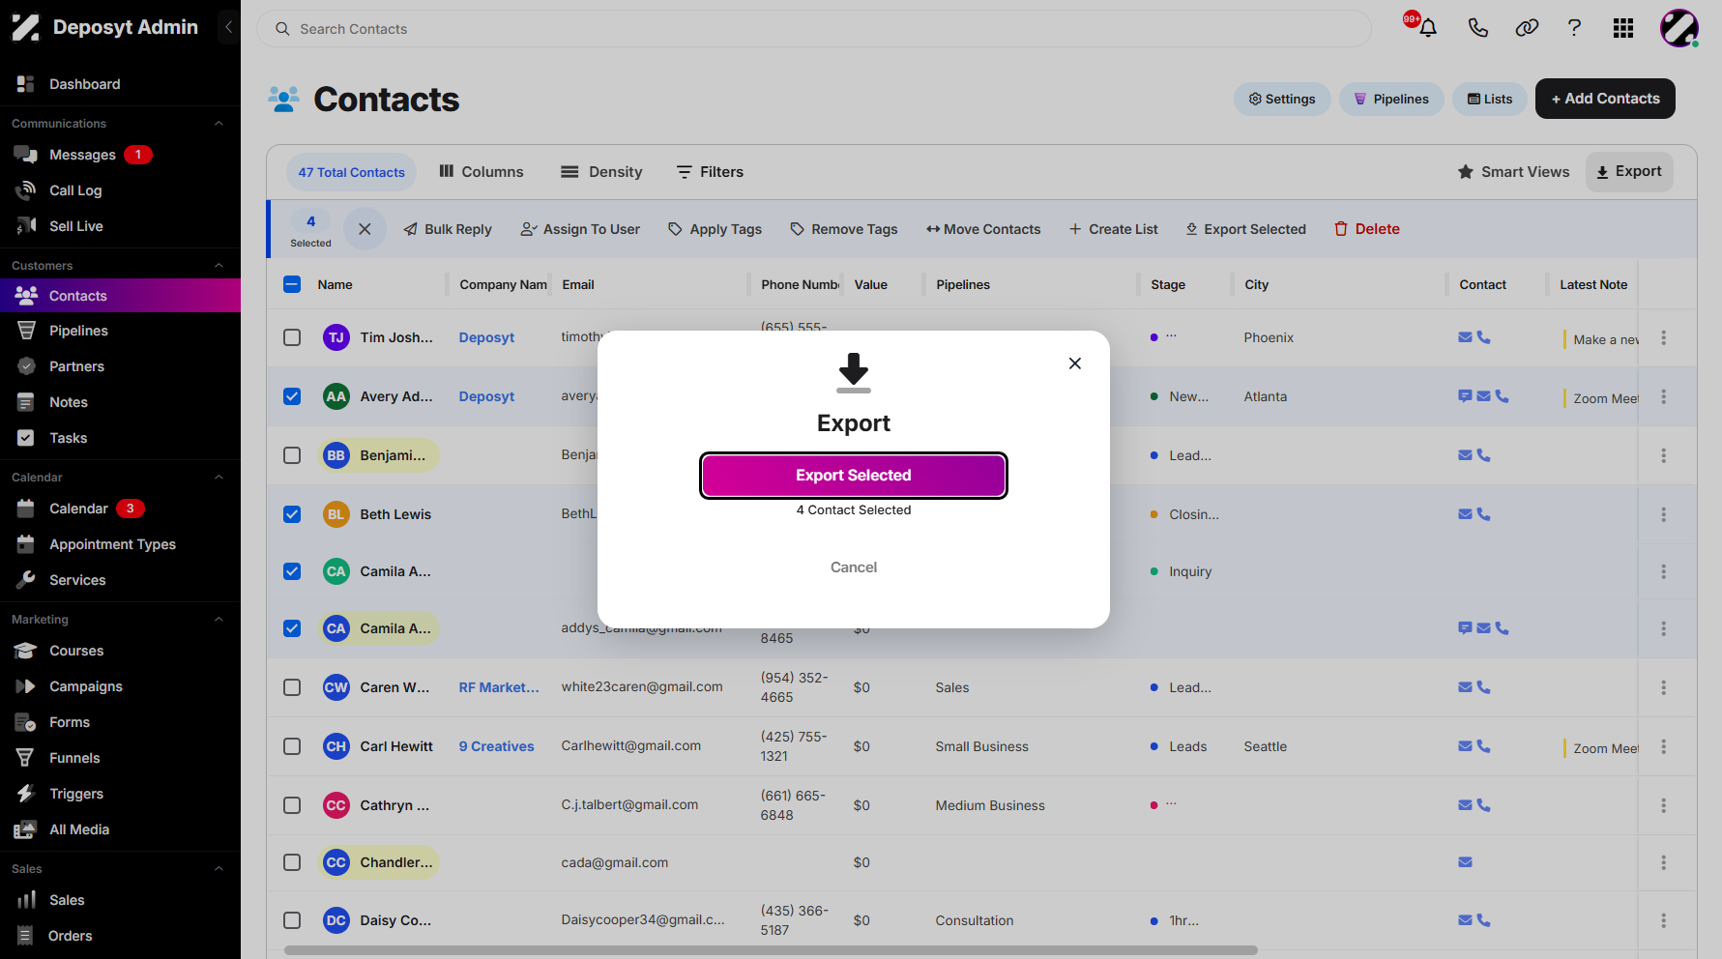Image resolution: width=1722 pixels, height=959 pixels.
Task: Click the link icon in top bar
Action: point(1527,28)
